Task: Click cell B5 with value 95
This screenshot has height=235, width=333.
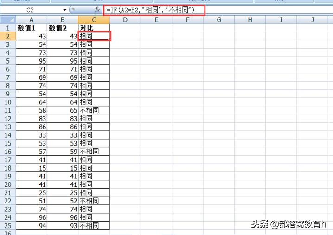Action: tap(63, 61)
